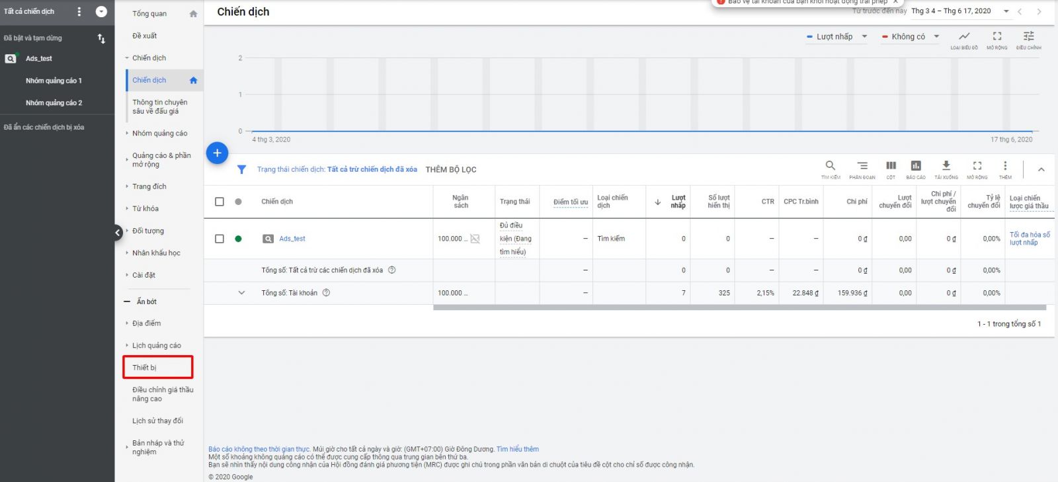Screen dimensions: 1058x482
Task: Open the Ads_test campaign link in the table
Action: click(x=292, y=239)
